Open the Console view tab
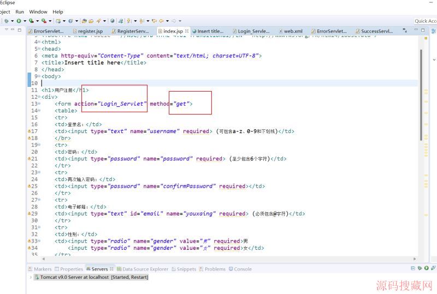Screen dimensions: 437x294 240,269
